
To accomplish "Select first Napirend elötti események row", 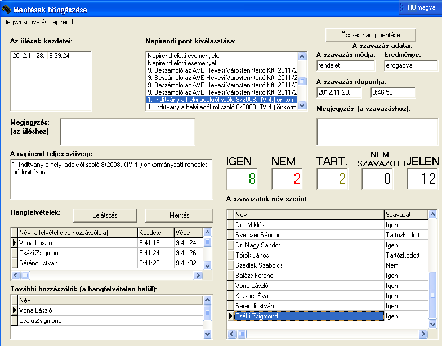I will 222,56.
